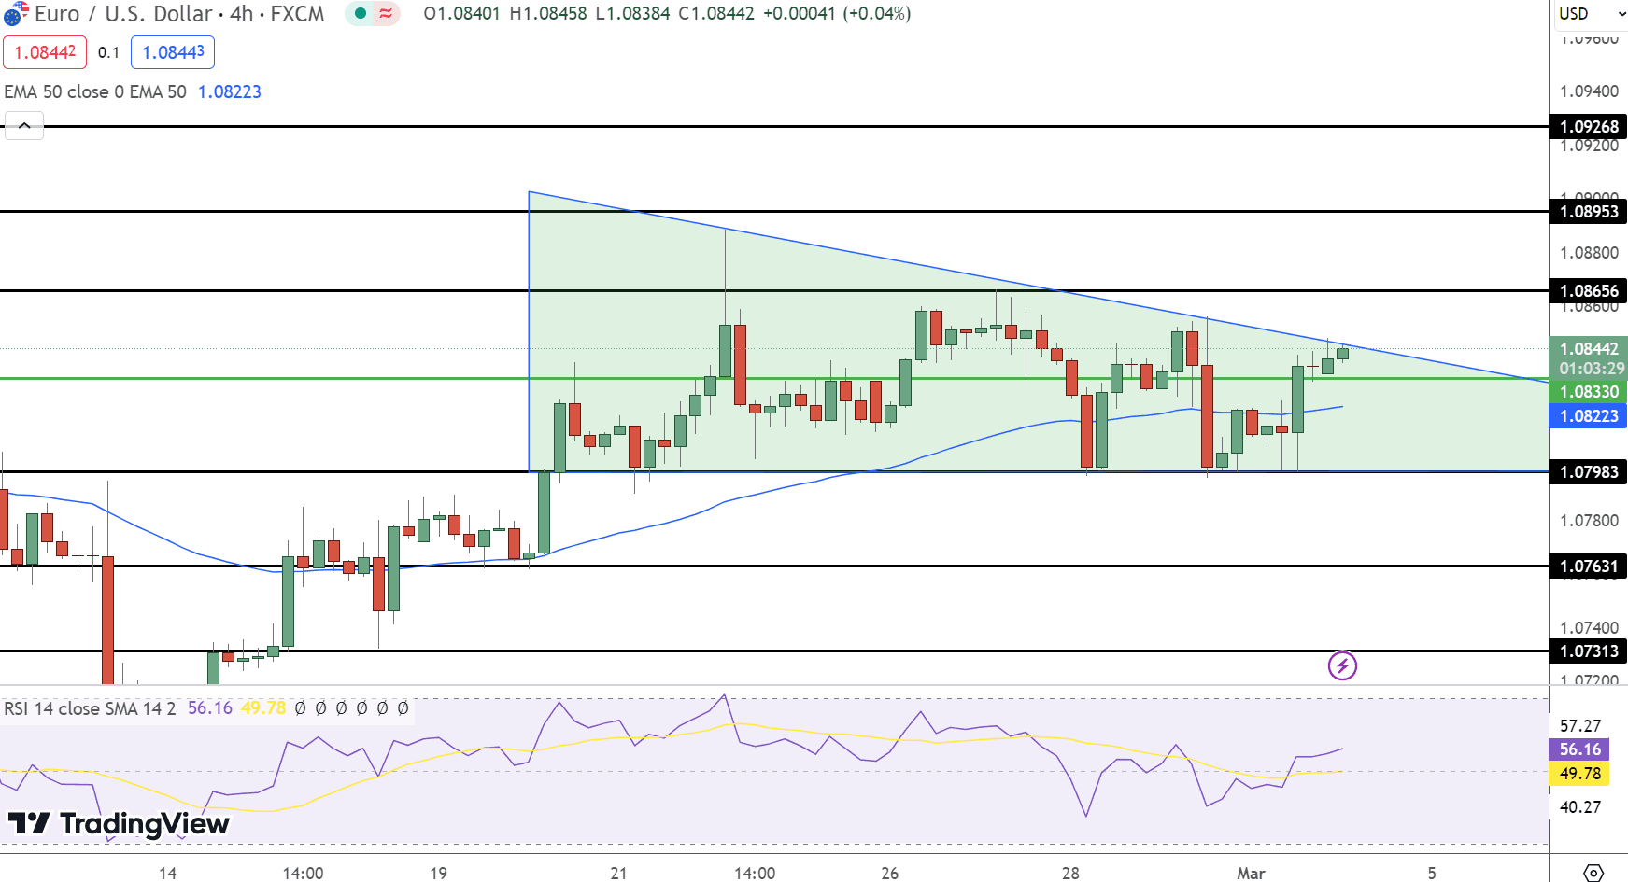The width and height of the screenshot is (1628, 882).
Task: Click the green 1.08330 price label
Action: (1589, 392)
